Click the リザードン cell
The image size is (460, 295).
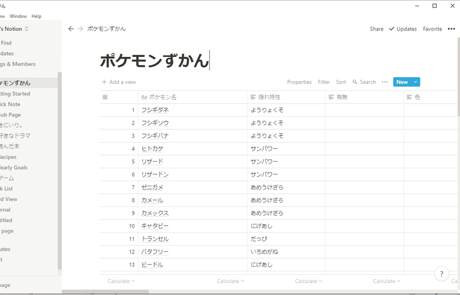pyautogui.click(x=193, y=174)
